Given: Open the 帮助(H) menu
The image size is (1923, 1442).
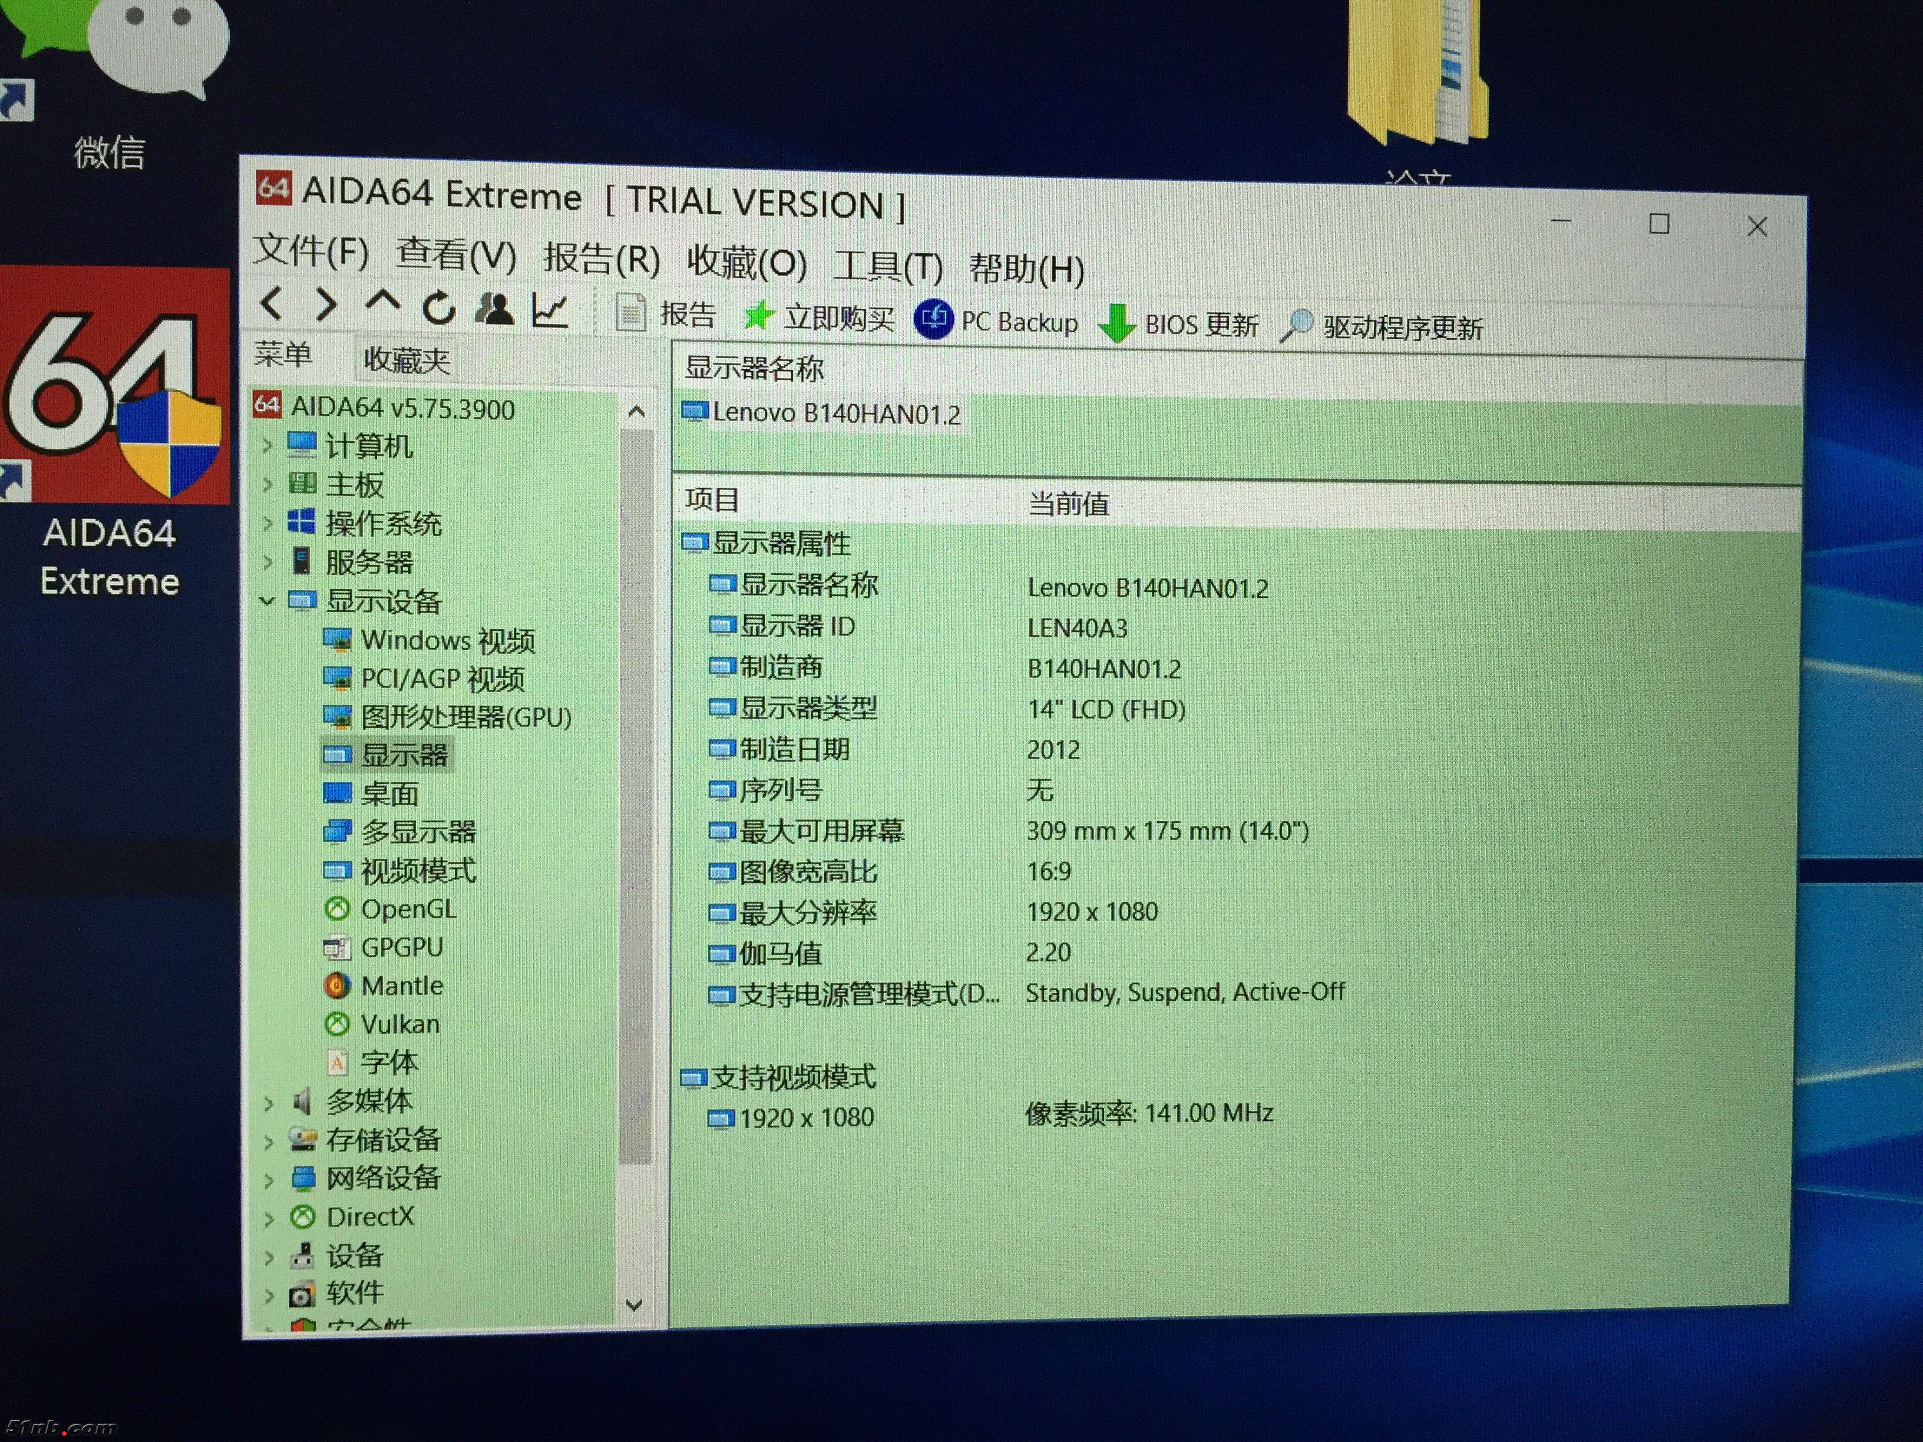Looking at the screenshot, I should coord(1027,269).
